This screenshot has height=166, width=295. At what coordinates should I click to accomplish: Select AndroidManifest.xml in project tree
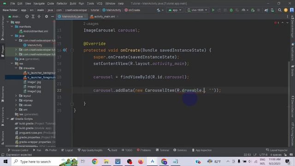tap(35, 31)
